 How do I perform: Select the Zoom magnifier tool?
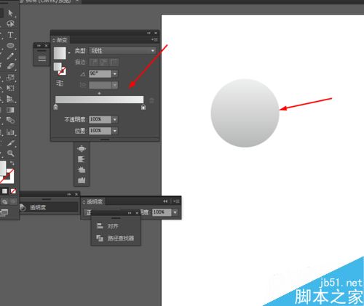(10, 153)
